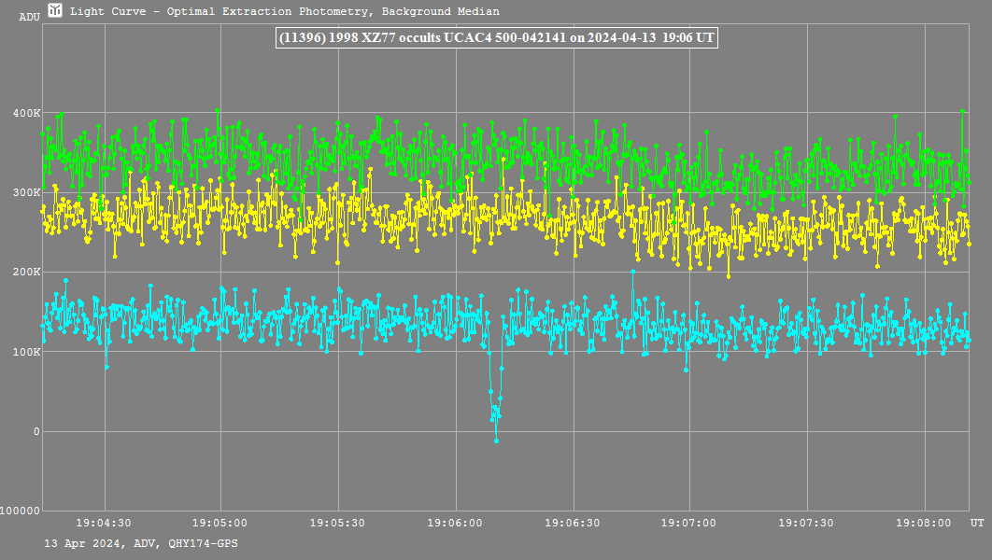
Task: Select the 19:07:30 time axis label
Action: click(x=805, y=524)
